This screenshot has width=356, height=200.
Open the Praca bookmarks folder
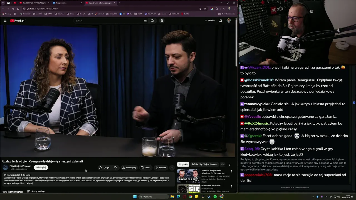71,14
